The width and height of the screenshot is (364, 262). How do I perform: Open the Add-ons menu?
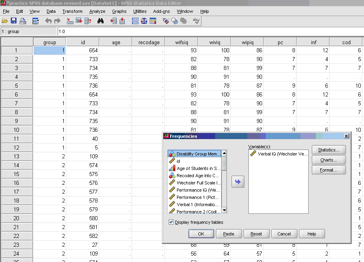coord(162,11)
